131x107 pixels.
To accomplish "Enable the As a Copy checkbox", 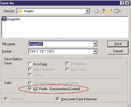I will coord(30,64).
